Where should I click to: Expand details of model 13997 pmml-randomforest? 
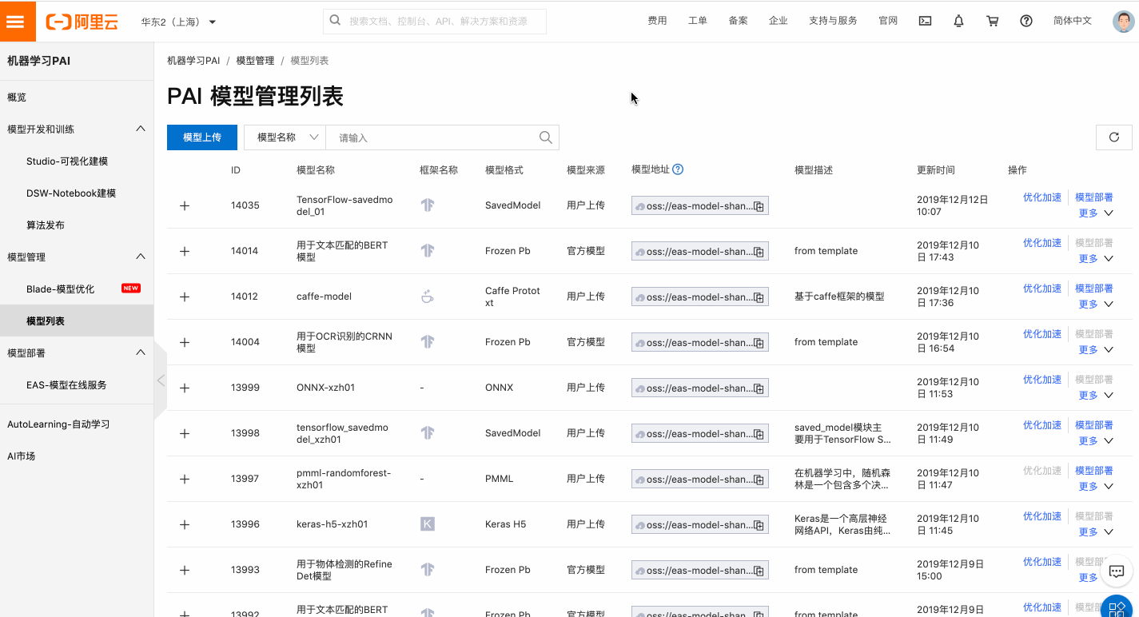[x=185, y=479]
